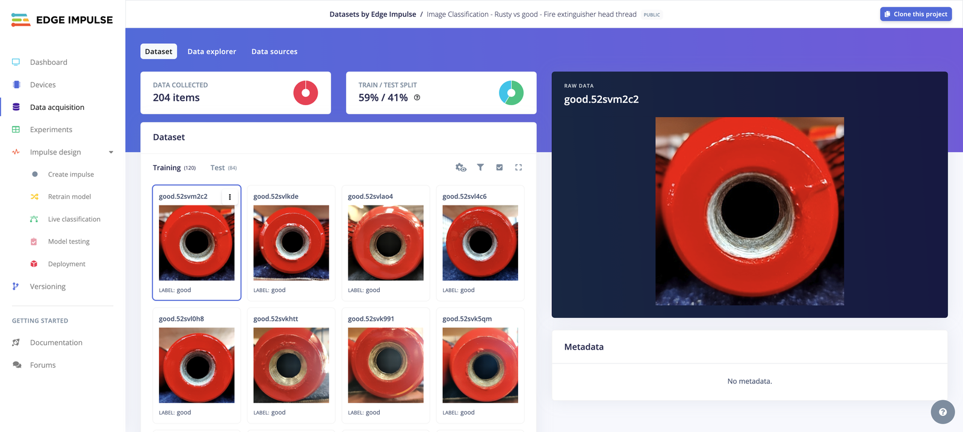Viewport: 963px width, 432px height.
Task: Click the PUBLIC badge
Action: pos(652,14)
